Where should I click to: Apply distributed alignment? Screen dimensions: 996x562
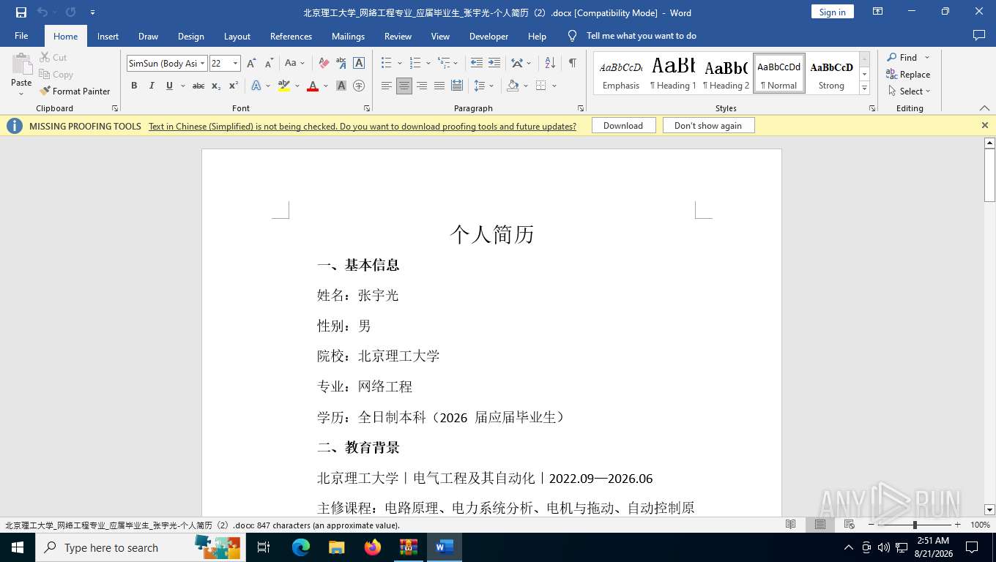[457, 86]
